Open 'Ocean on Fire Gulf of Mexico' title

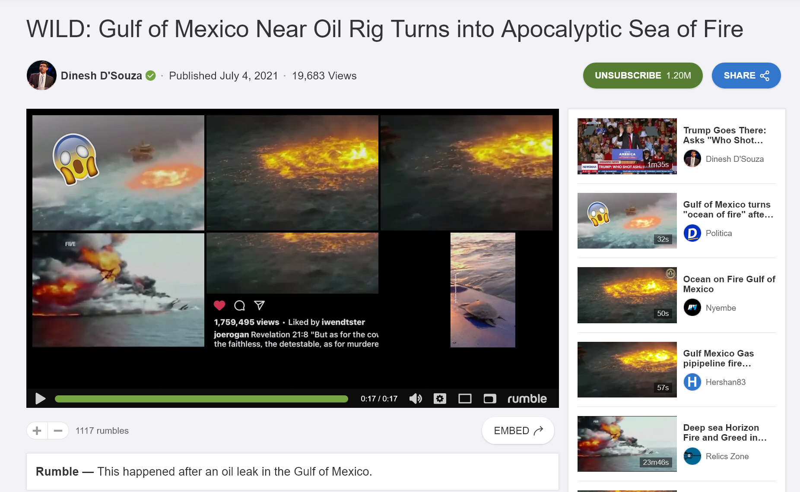(729, 284)
